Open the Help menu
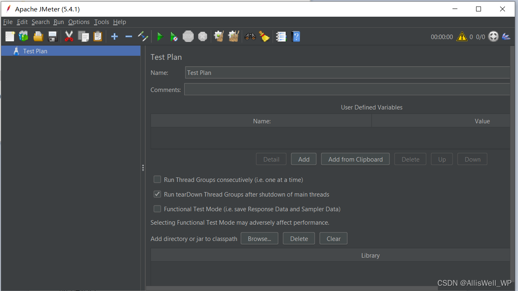This screenshot has width=518, height=291. (120, 22)
